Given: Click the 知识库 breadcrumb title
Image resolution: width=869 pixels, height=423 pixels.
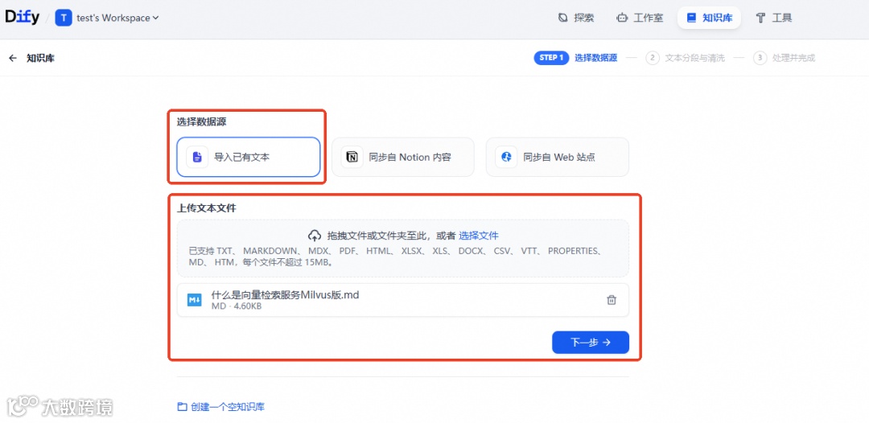Looking at the screenshot, I should point(40,58).
